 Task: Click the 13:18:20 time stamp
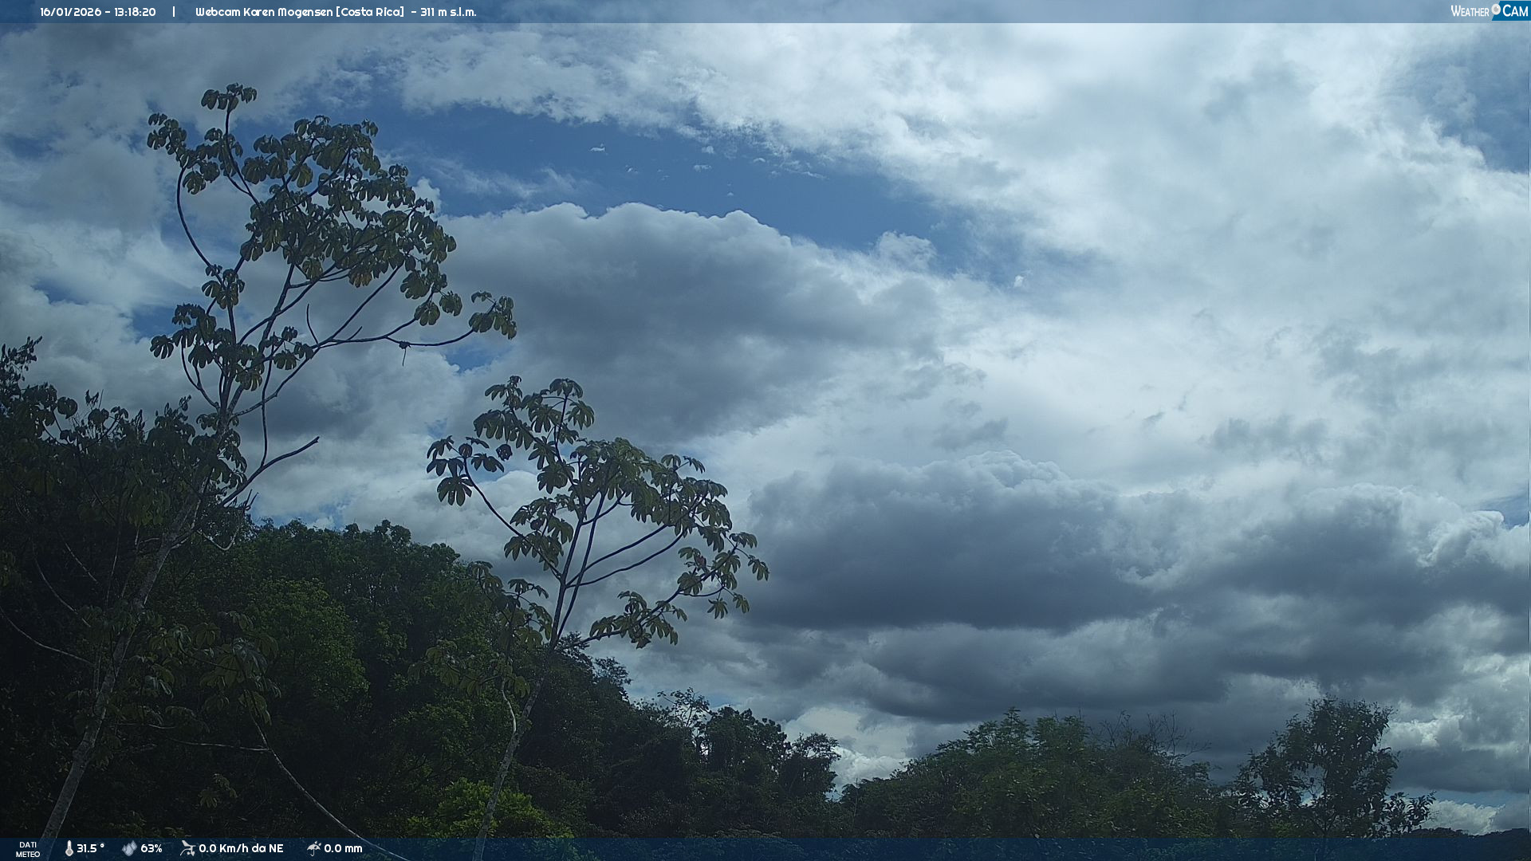pyautogui.click(x=135, y=12)
